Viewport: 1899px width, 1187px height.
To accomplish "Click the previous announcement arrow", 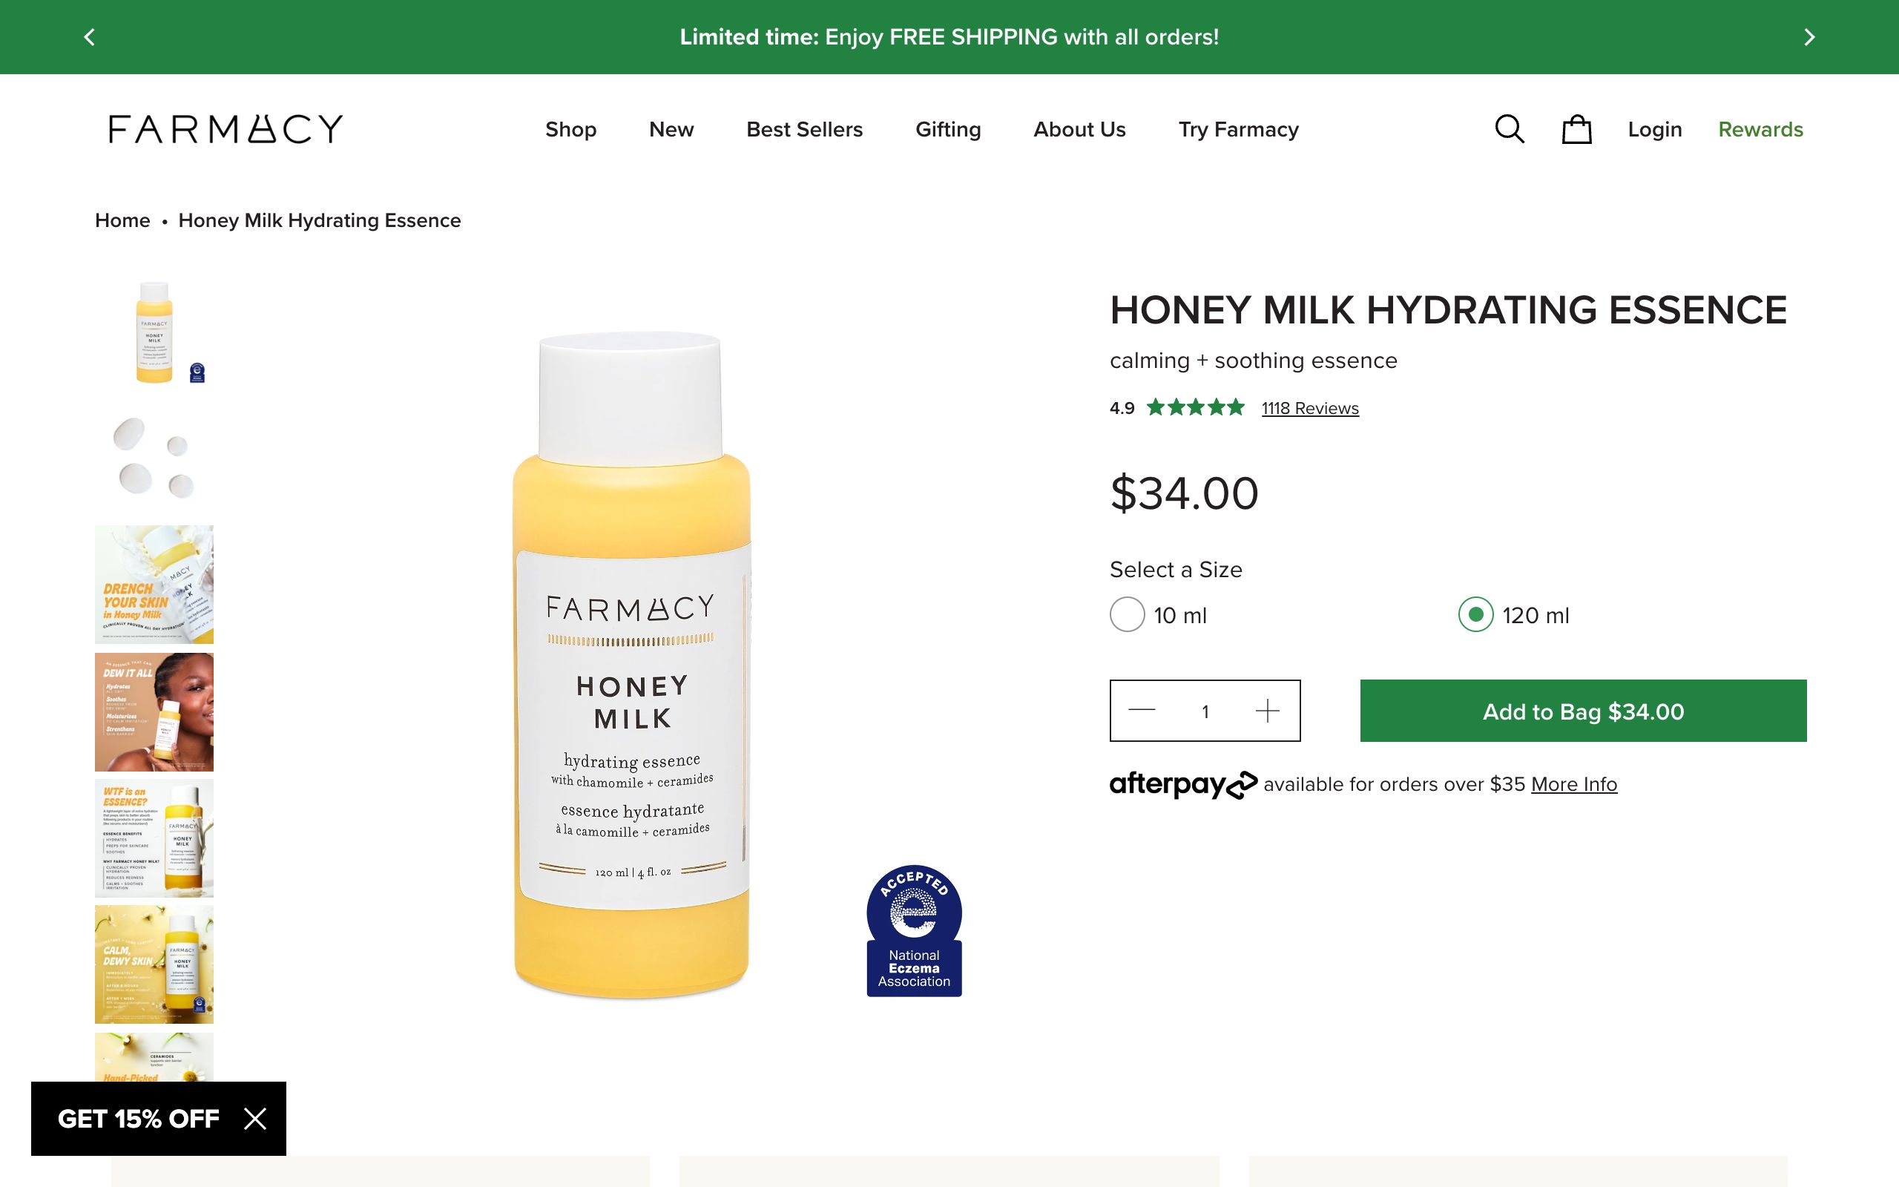I will pyautogui.click(x=90, y=37).
